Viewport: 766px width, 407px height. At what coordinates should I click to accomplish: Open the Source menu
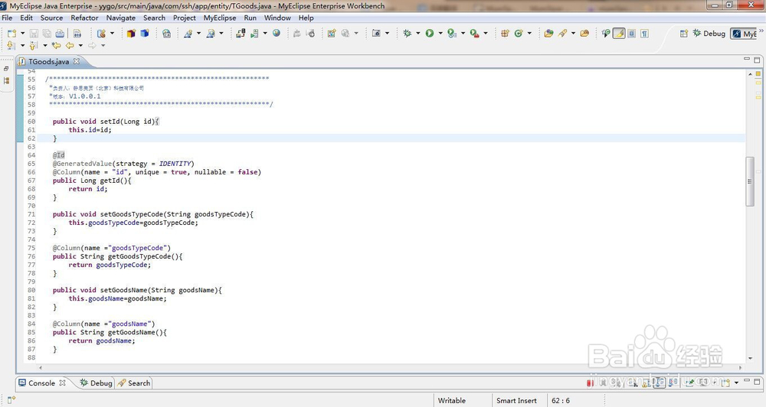(x=51, y=18)
